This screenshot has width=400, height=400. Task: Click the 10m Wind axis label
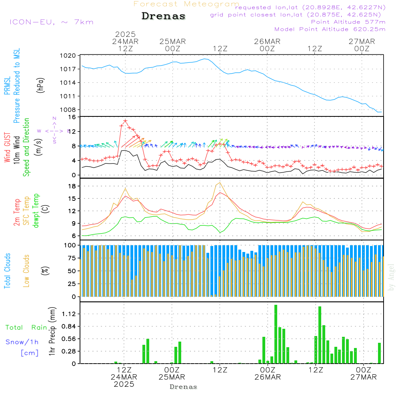pyautogui.click(x=16, y=150)
